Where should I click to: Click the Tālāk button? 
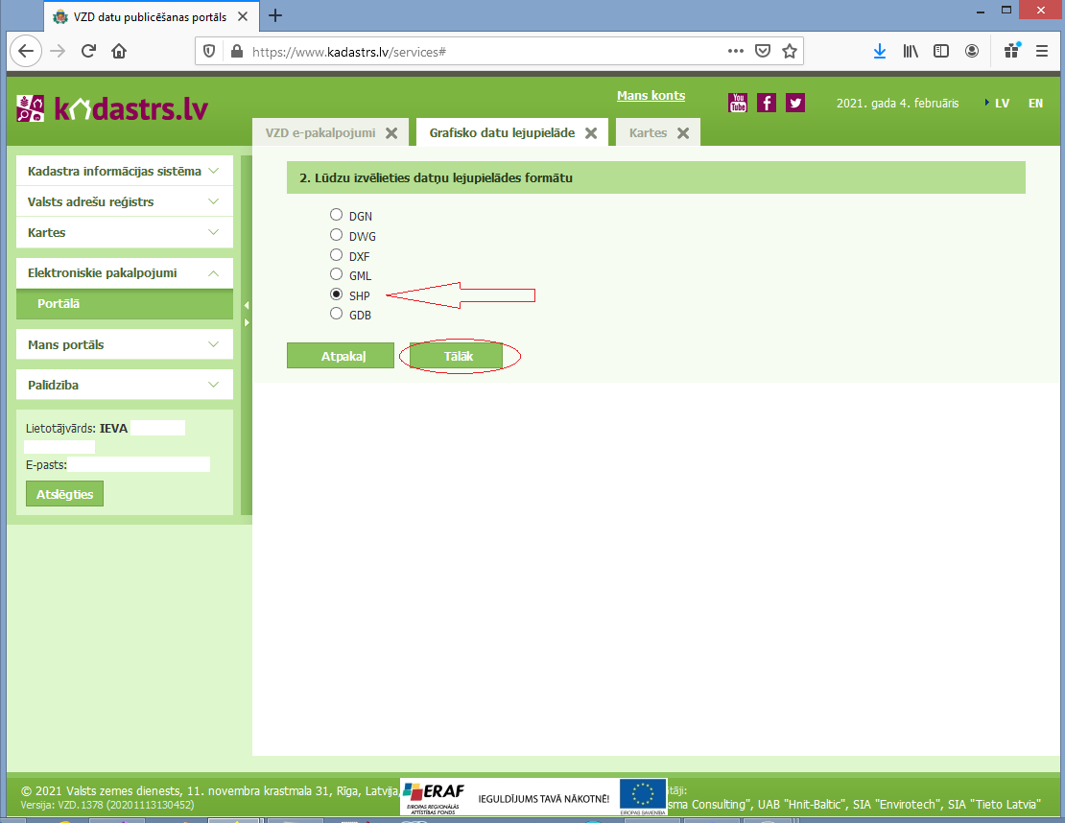(x=457, y=356)
